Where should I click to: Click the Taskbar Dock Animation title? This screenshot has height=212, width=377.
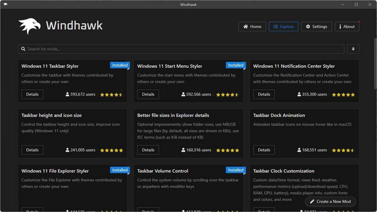pyautogui.click(x=279, y=115)
